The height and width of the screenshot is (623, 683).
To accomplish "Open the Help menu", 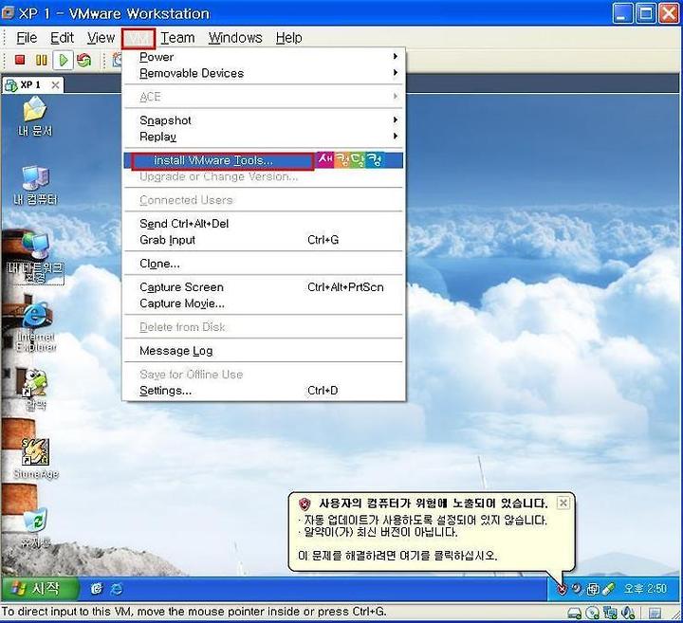I will click(288, 38).
